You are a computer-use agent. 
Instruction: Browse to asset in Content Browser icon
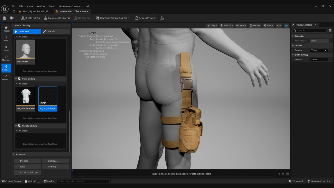[12, 18]
